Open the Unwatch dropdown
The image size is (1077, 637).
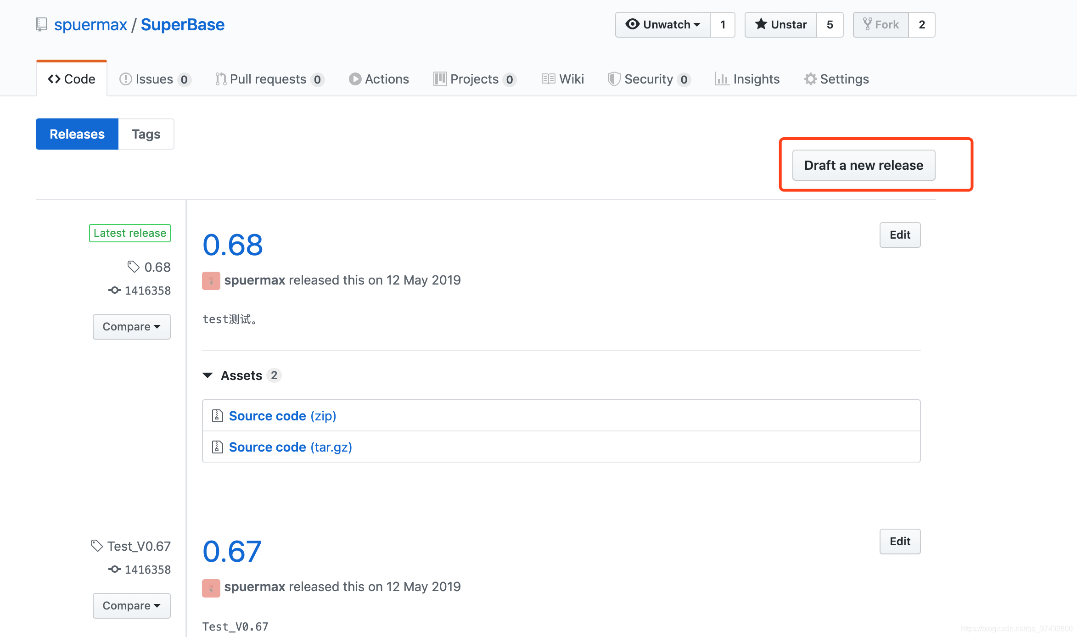coord(662,24)
